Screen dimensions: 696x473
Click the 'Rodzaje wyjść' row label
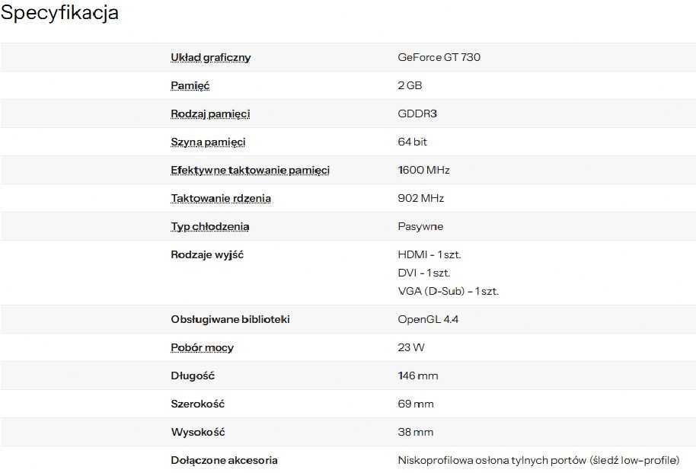[207, 255]
